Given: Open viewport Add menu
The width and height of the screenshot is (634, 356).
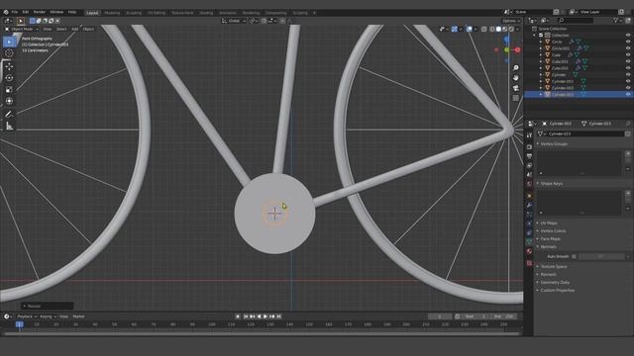Looking at the screenshot, I should click(x=75, y=29).
